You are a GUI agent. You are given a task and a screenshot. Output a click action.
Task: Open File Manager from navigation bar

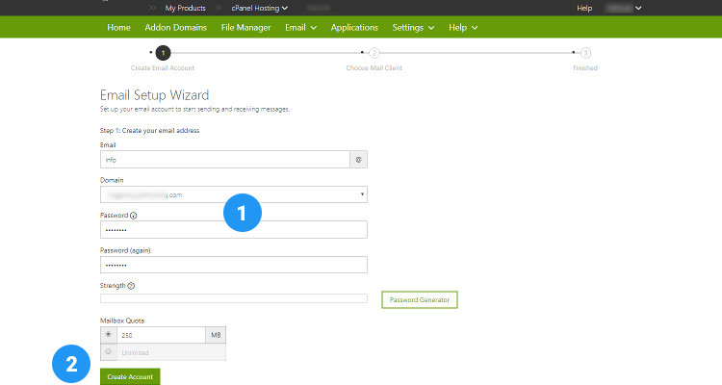tap(246, 27)
